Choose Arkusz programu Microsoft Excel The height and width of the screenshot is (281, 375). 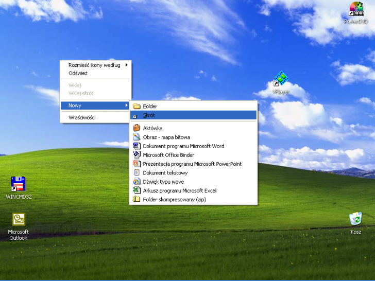(193, 190)
